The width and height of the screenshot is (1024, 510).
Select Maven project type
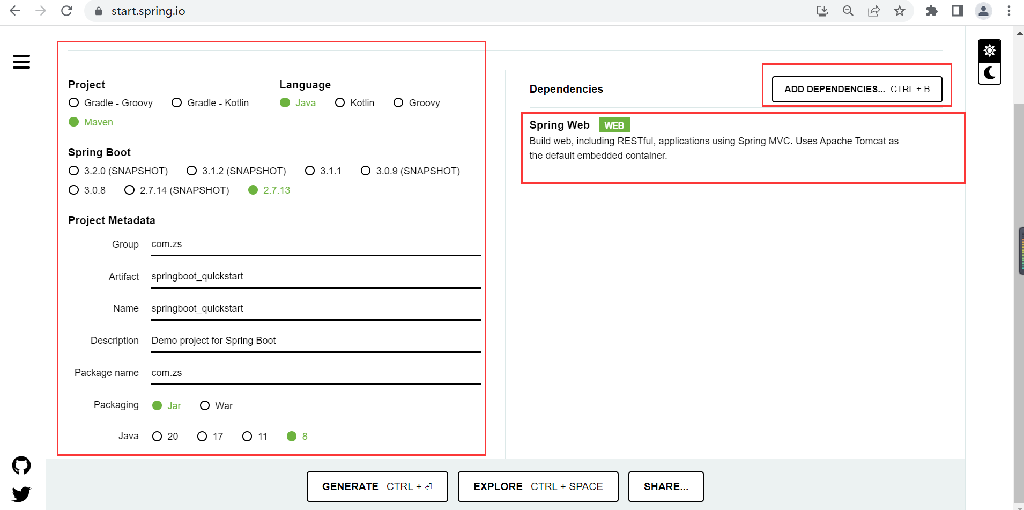tap(91, 122)
